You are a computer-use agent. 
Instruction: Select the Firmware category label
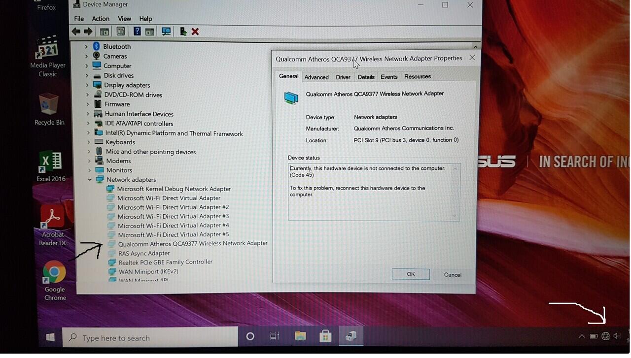click(x=117, y=104)
